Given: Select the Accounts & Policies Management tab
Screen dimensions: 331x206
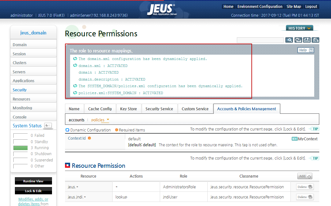Looking at the screenshot, I should tap(247, 109).
